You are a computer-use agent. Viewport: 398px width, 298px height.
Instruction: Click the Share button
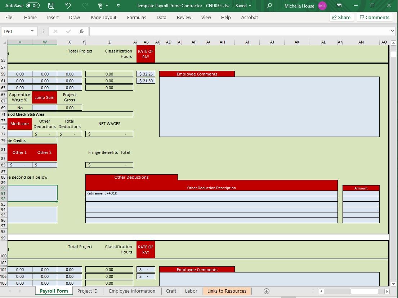tap(342, 17)
